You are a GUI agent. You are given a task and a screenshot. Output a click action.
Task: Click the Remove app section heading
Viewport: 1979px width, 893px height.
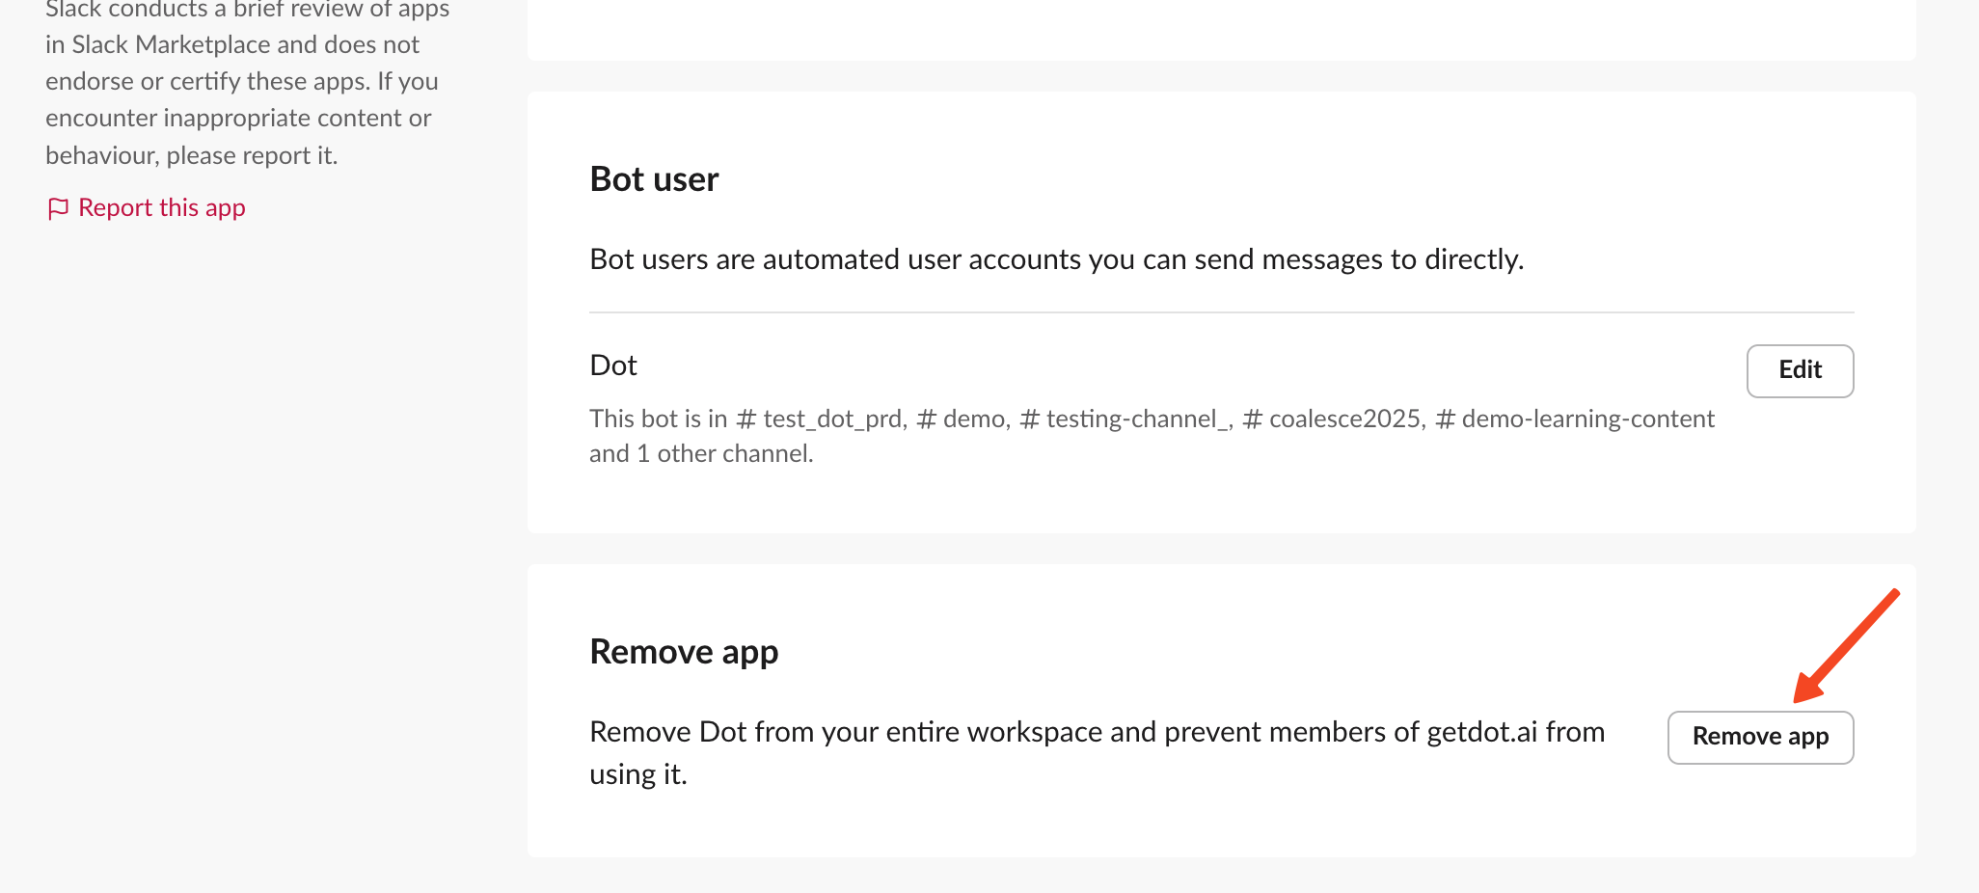[x=684, y=651]
